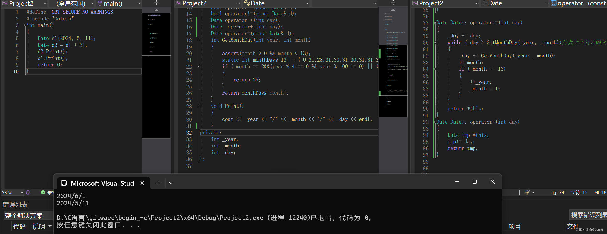The image size is (607, 234).
Task: Open the Date class dropdown in the middle pane
Action: (x=307, y=3)
